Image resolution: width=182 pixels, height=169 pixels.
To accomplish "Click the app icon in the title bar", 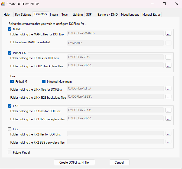I will (x=3, y=4).
